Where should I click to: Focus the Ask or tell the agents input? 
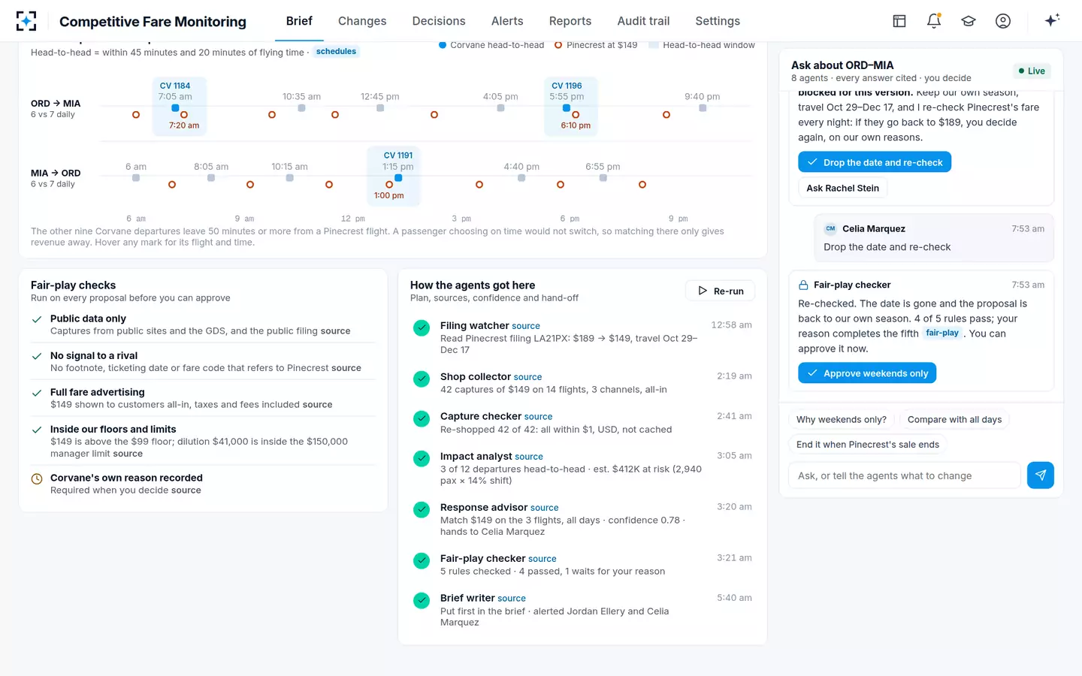click(x=905, y=475)
